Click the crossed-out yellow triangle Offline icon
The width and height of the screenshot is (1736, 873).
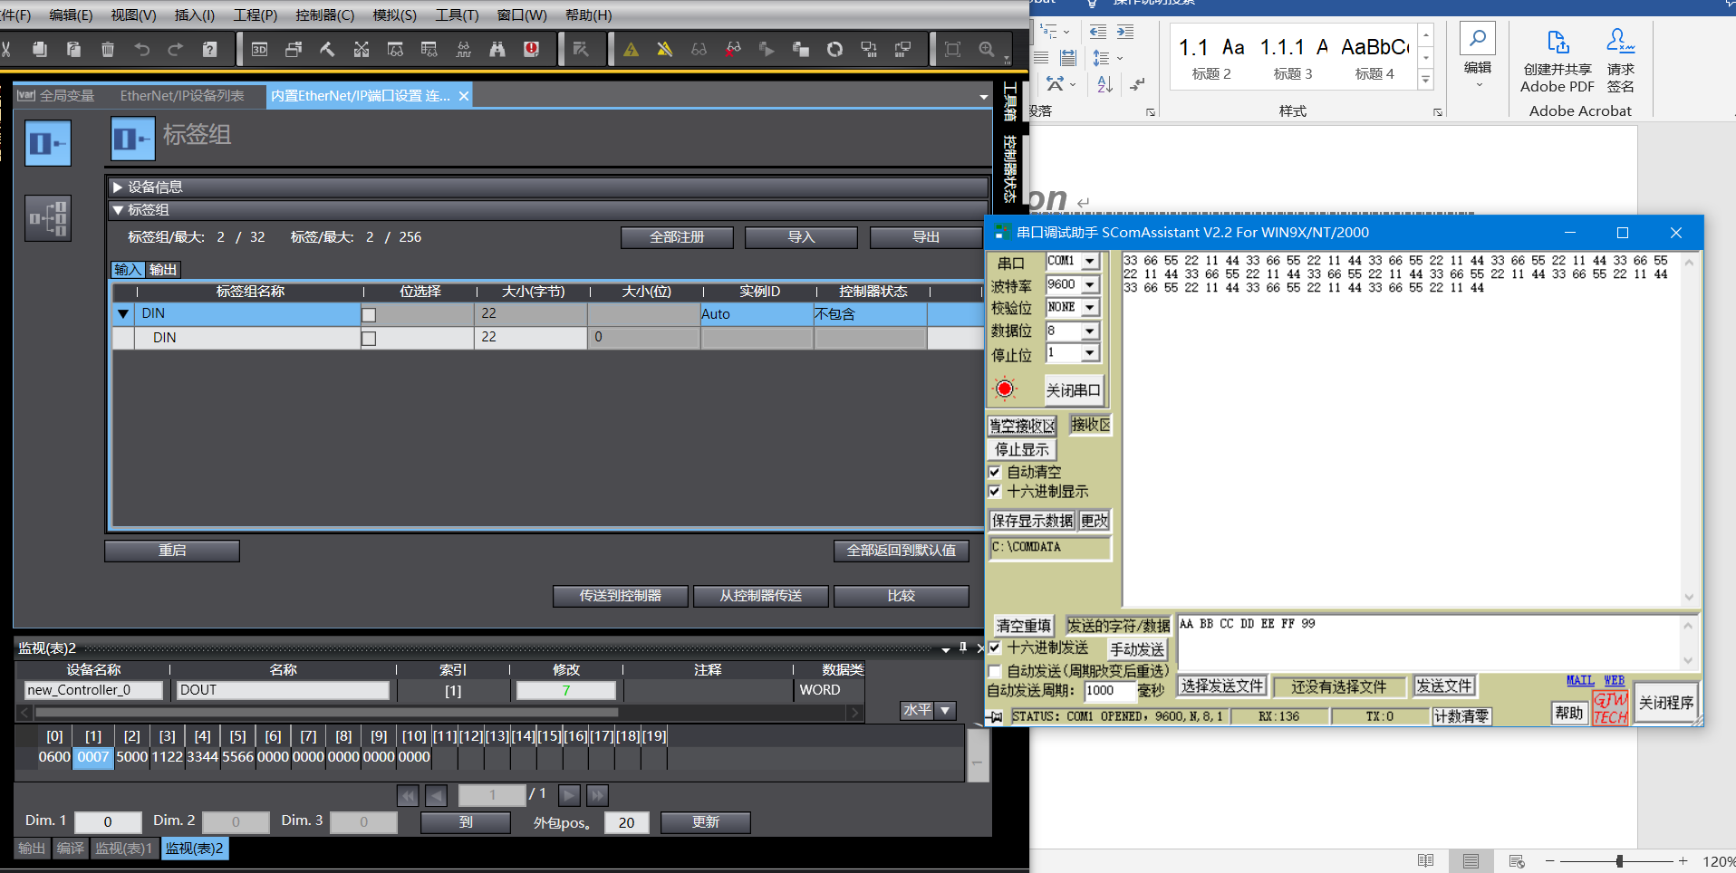665,49
